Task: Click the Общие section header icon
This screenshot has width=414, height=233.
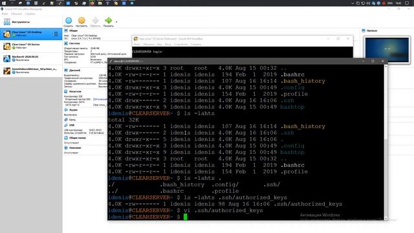Action: point(66,30)
